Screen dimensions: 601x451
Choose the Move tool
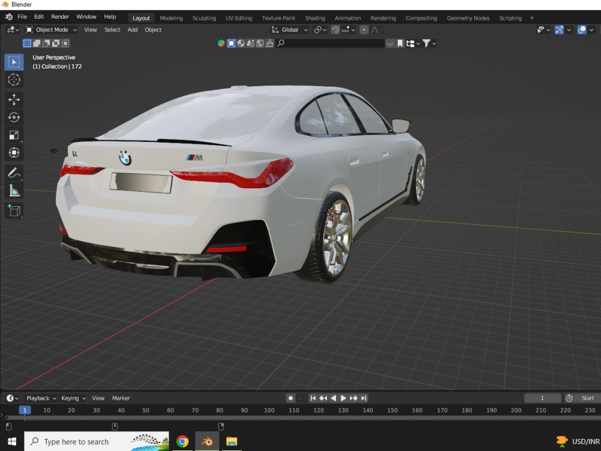[x=14, y=100]
